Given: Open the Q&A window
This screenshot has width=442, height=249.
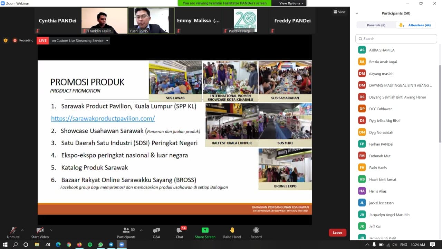Looking at the screenshot, I should [x=156, y=233].
